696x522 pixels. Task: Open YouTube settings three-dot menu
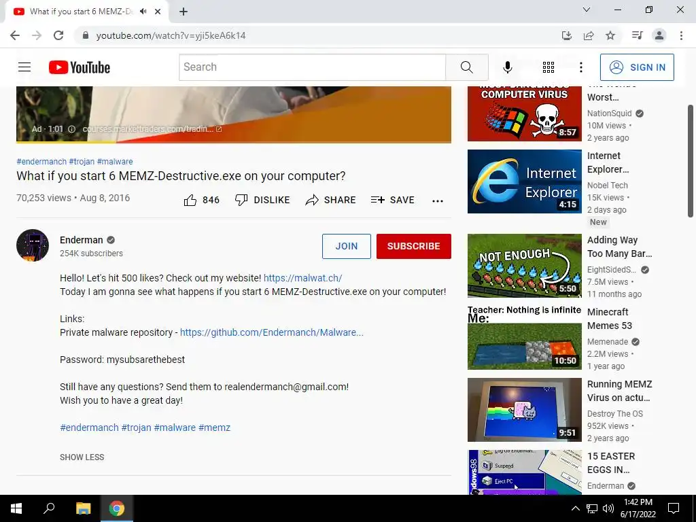click(580, 67)
